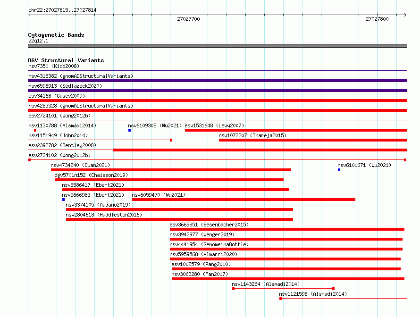Open nsv4283328 gnomADStructuralVariants entry
Screen dimensions: 420x317
(x=217, y=110)
